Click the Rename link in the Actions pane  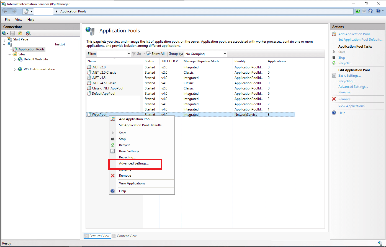pyautogui.click(x=344, y=92)
